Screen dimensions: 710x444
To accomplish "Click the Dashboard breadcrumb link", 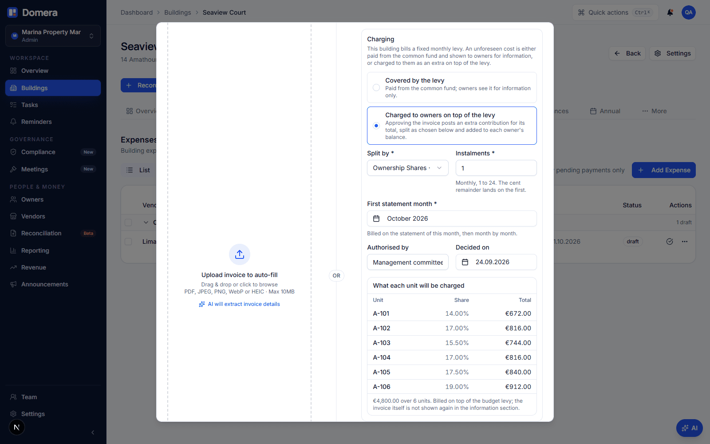I will (137, 12).
